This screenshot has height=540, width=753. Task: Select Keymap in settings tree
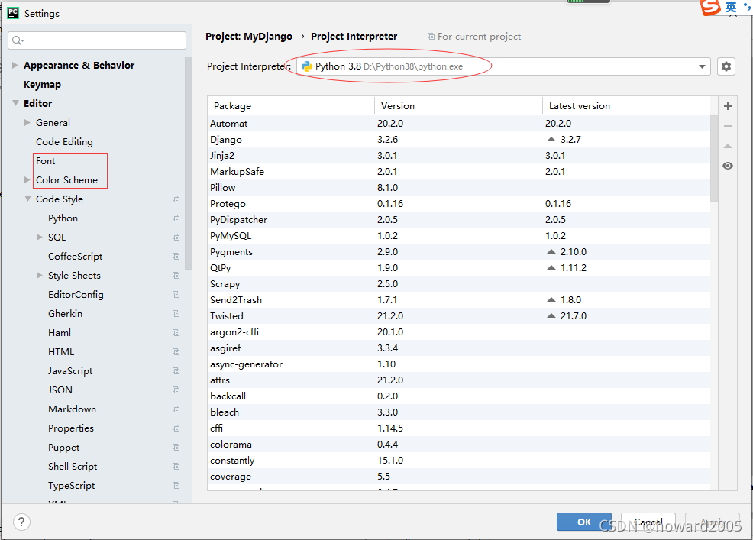[x=42, y=85]
